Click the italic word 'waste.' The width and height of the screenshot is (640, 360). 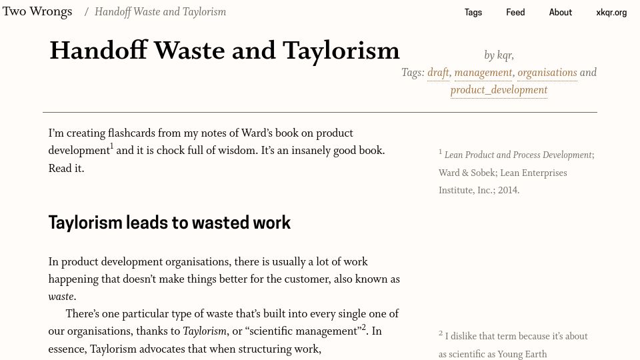pos(62,297)
